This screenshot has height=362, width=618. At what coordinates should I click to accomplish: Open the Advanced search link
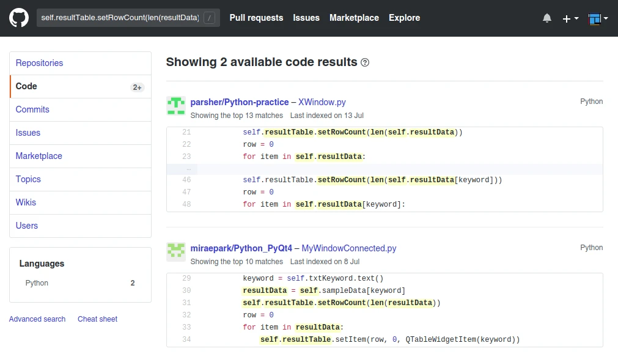point(37,319)
